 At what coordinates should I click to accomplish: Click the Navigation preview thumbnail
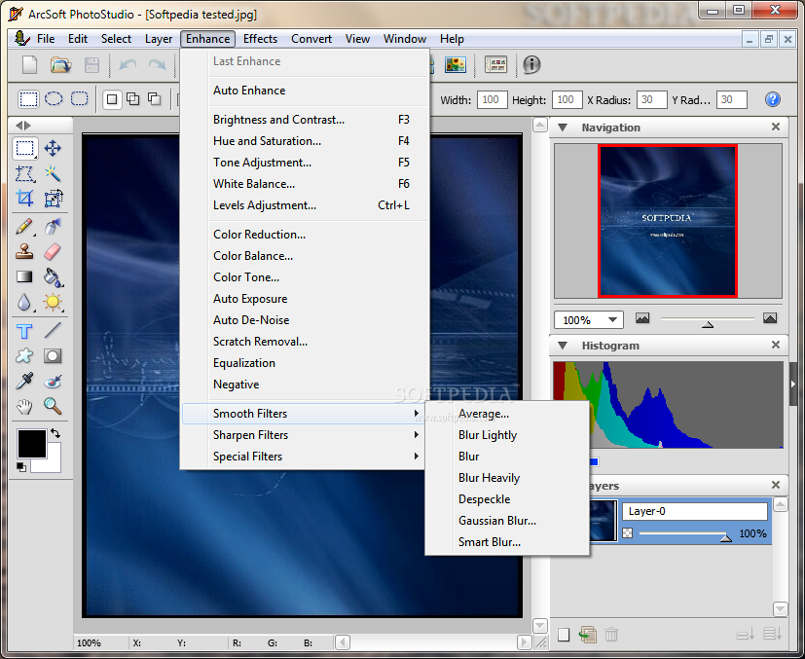click(668, 221)
